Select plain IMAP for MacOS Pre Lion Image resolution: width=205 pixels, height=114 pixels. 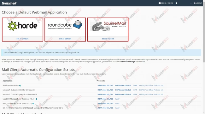pos(117,99)
